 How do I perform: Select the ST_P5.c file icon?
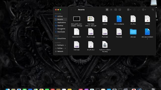pos(133,19)
